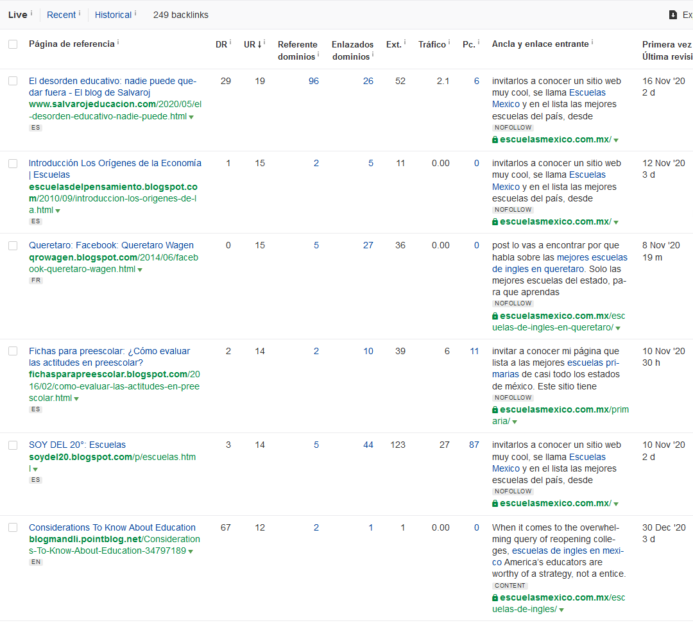
Task: Open dropdown caret after qrowagen.blogspot.com URL
Action: coord(140,269)
